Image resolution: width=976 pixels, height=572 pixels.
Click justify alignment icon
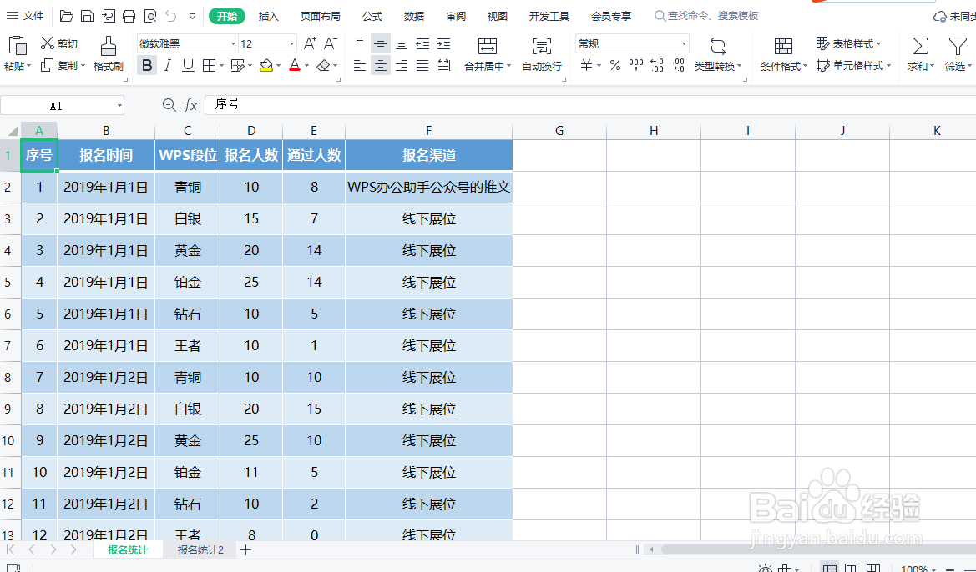(422, 65)
